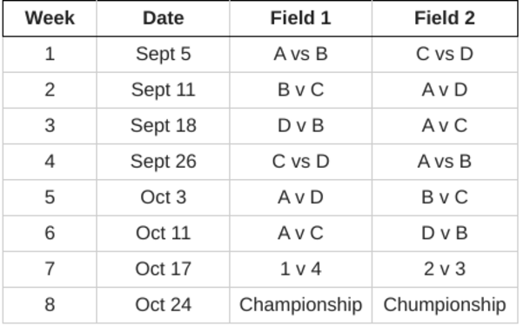Viewport: 523px width, 326px height.
Task: Click the 2 v 3 matchup cell
Action: tap(445, 269)
